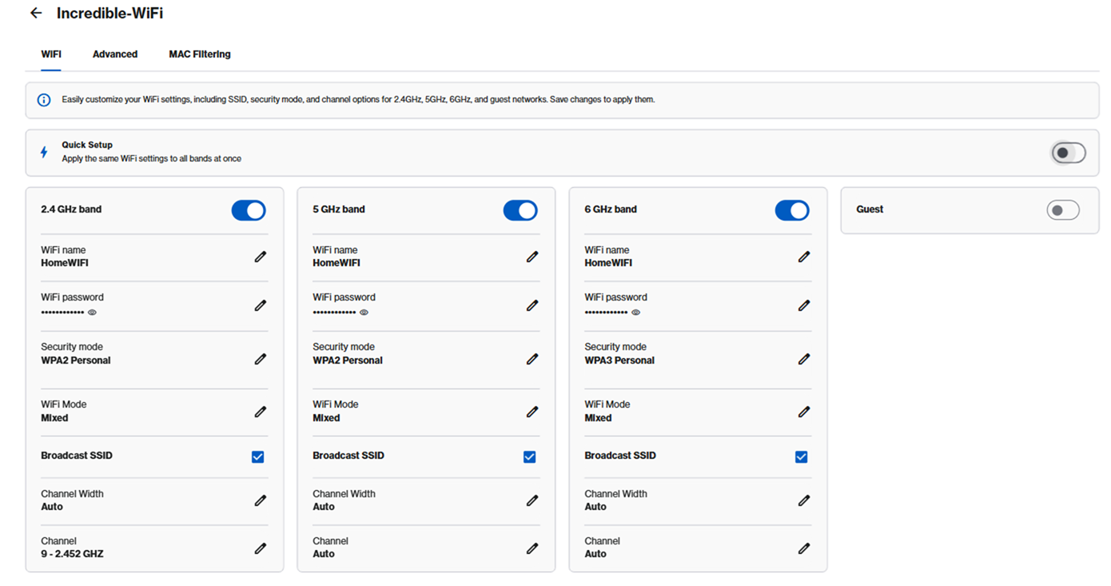The height and width of the screenshot is (586, 1111).
Task: Edit the 2.4 GHz WiFi name
Action: (x=260, y=256)
